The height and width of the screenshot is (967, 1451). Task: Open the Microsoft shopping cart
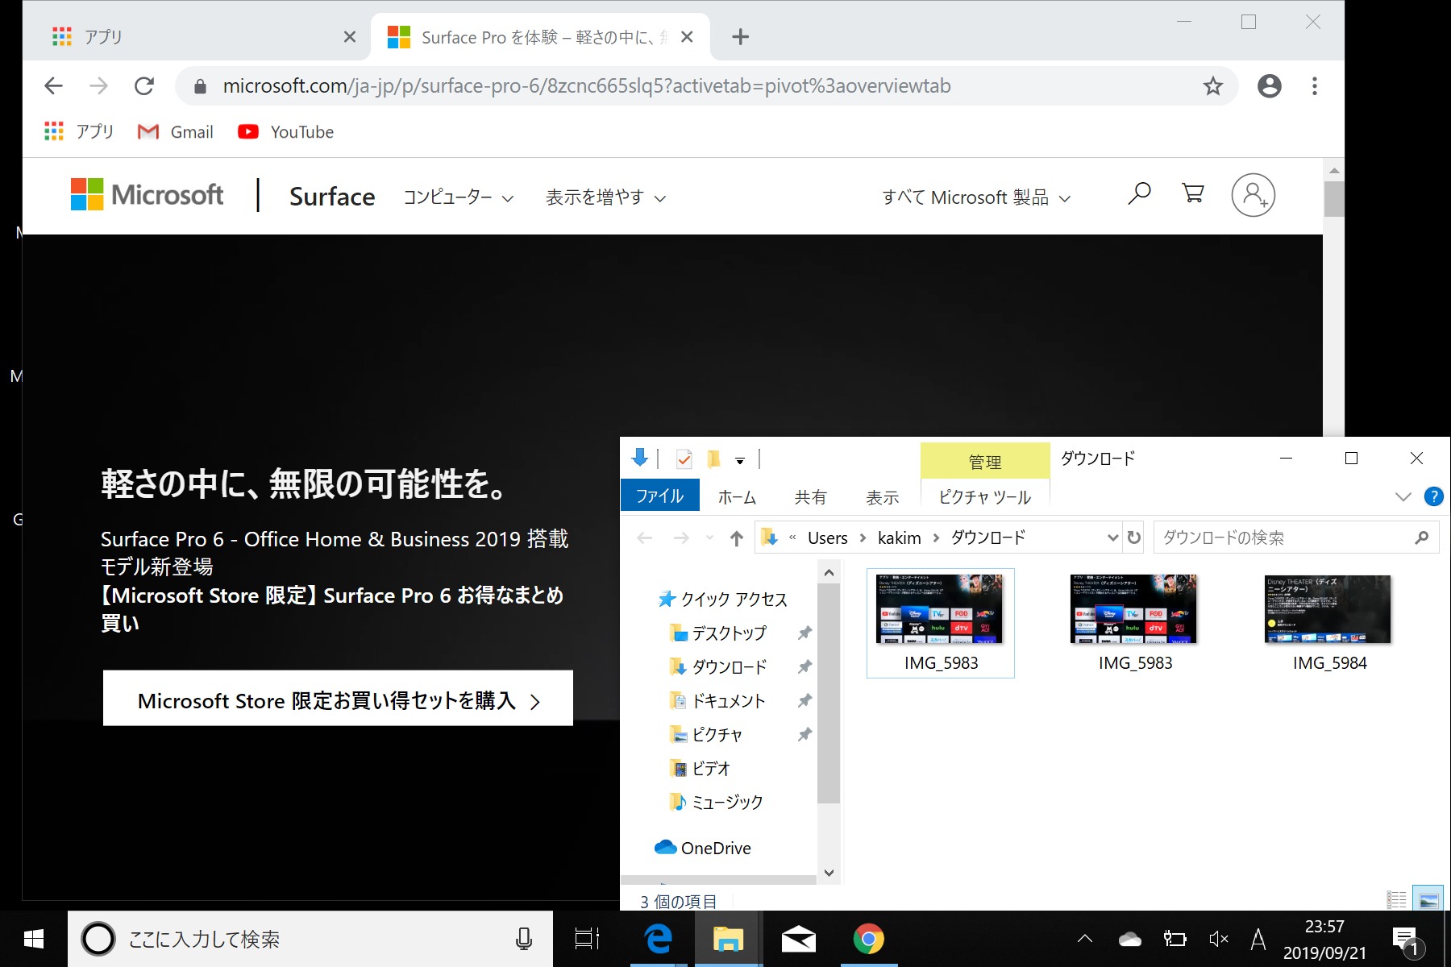click(1193, 194)
